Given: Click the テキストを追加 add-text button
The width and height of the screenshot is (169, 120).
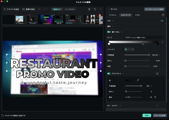Looking at the screenshot, I should point(11,9).
